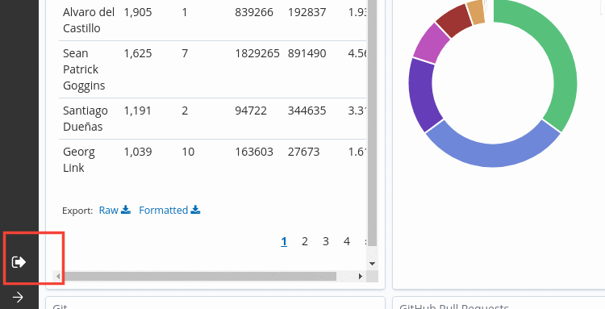Select the tan orange donut segment
Image resolution: width=605 pixels, height=309 pixels.
[476, 11]
